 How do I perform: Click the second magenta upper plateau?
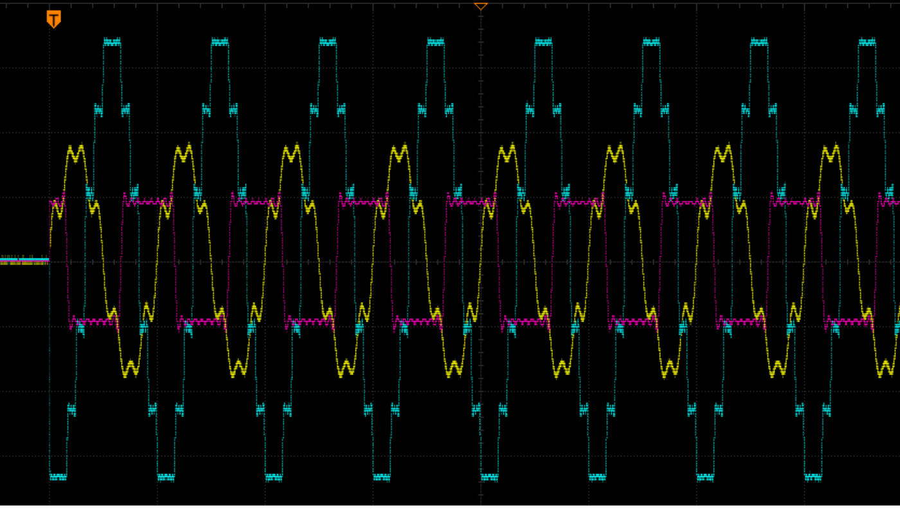pos(255,202)
